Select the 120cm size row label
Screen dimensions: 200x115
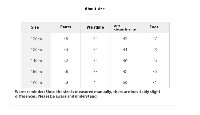pos(37,39)
